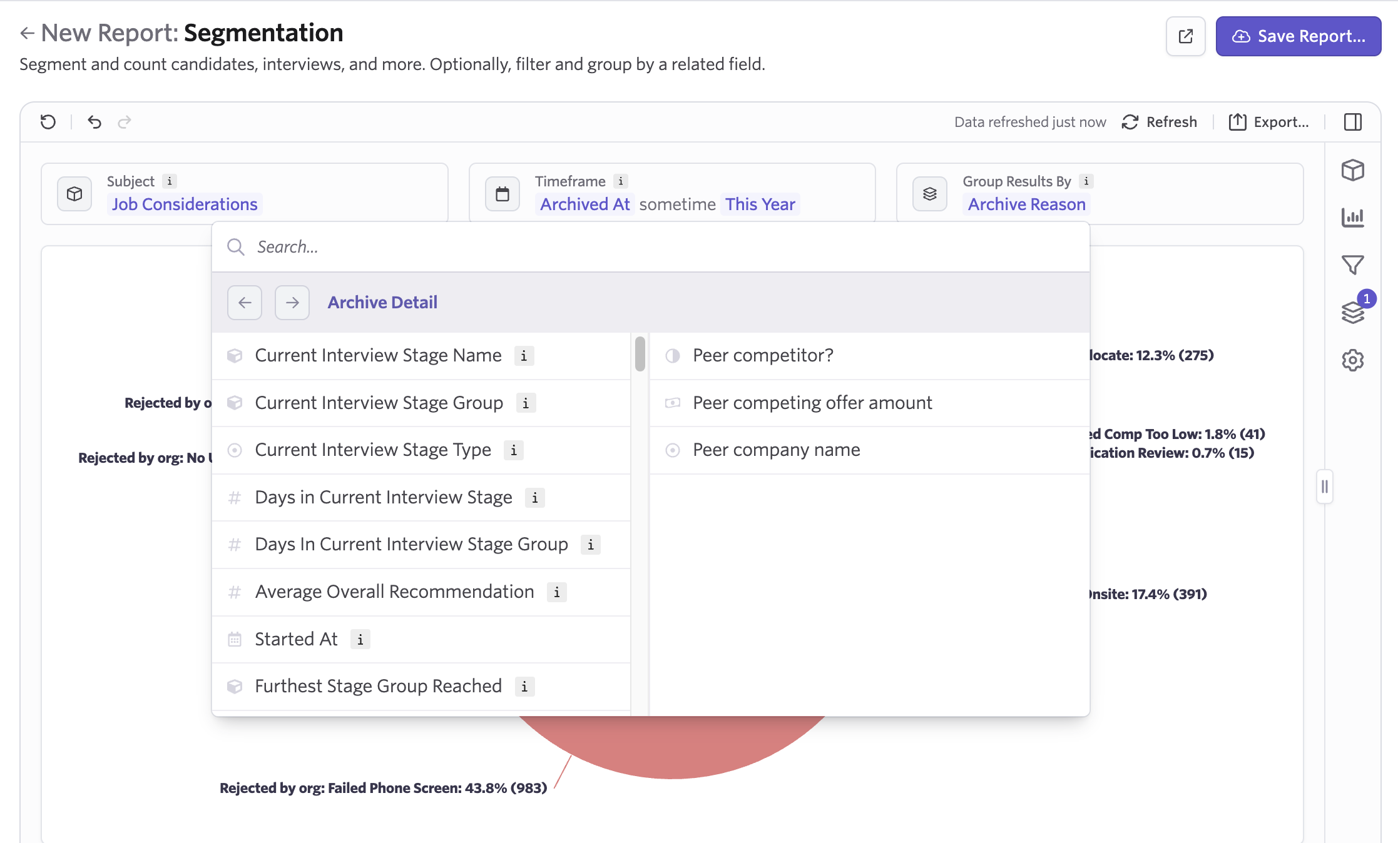This screenshot has width=1398, height=843.
Task: Select Current Interview Stage Group
Action: pyautogui.click(x=421, y=403)
